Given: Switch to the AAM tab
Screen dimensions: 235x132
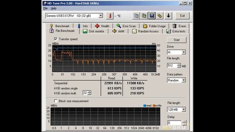Looking at the screenshot, I should click(x=118, y=31).
